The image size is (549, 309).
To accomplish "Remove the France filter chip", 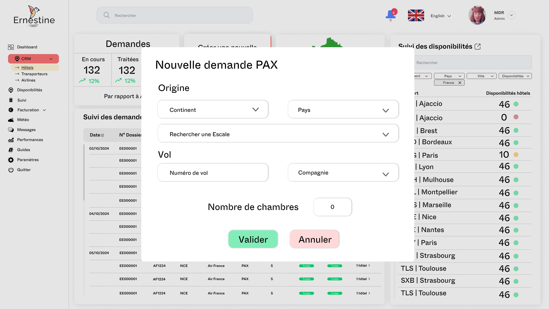I will click(460, 82).
